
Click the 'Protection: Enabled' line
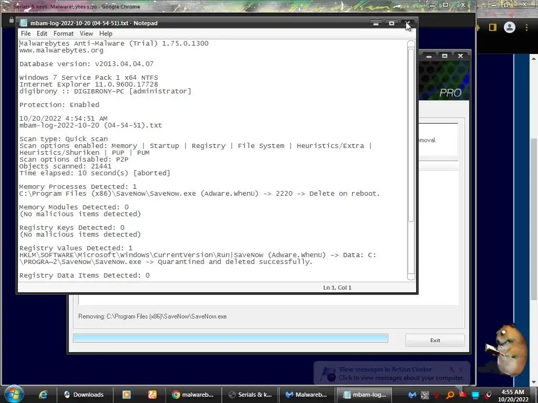(59, 105)
